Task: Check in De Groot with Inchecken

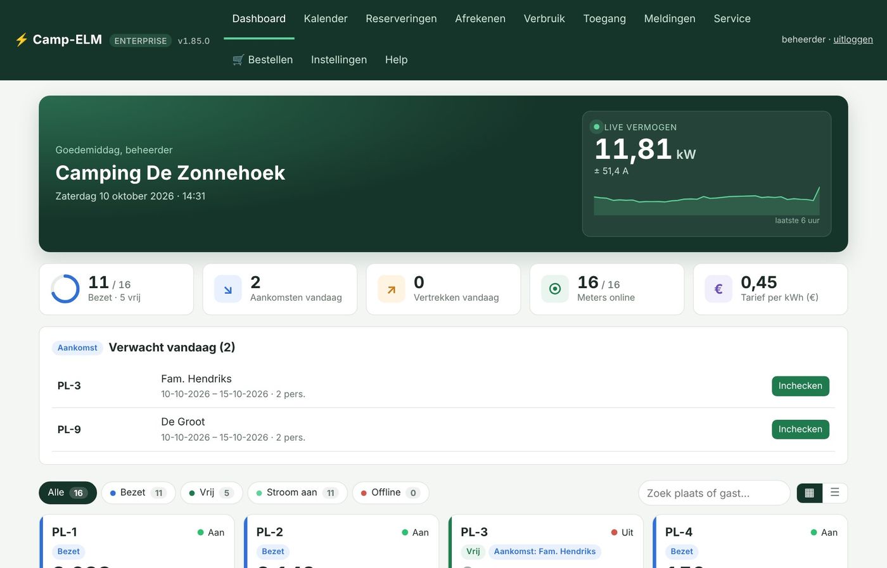Action: tap(800, 429)
